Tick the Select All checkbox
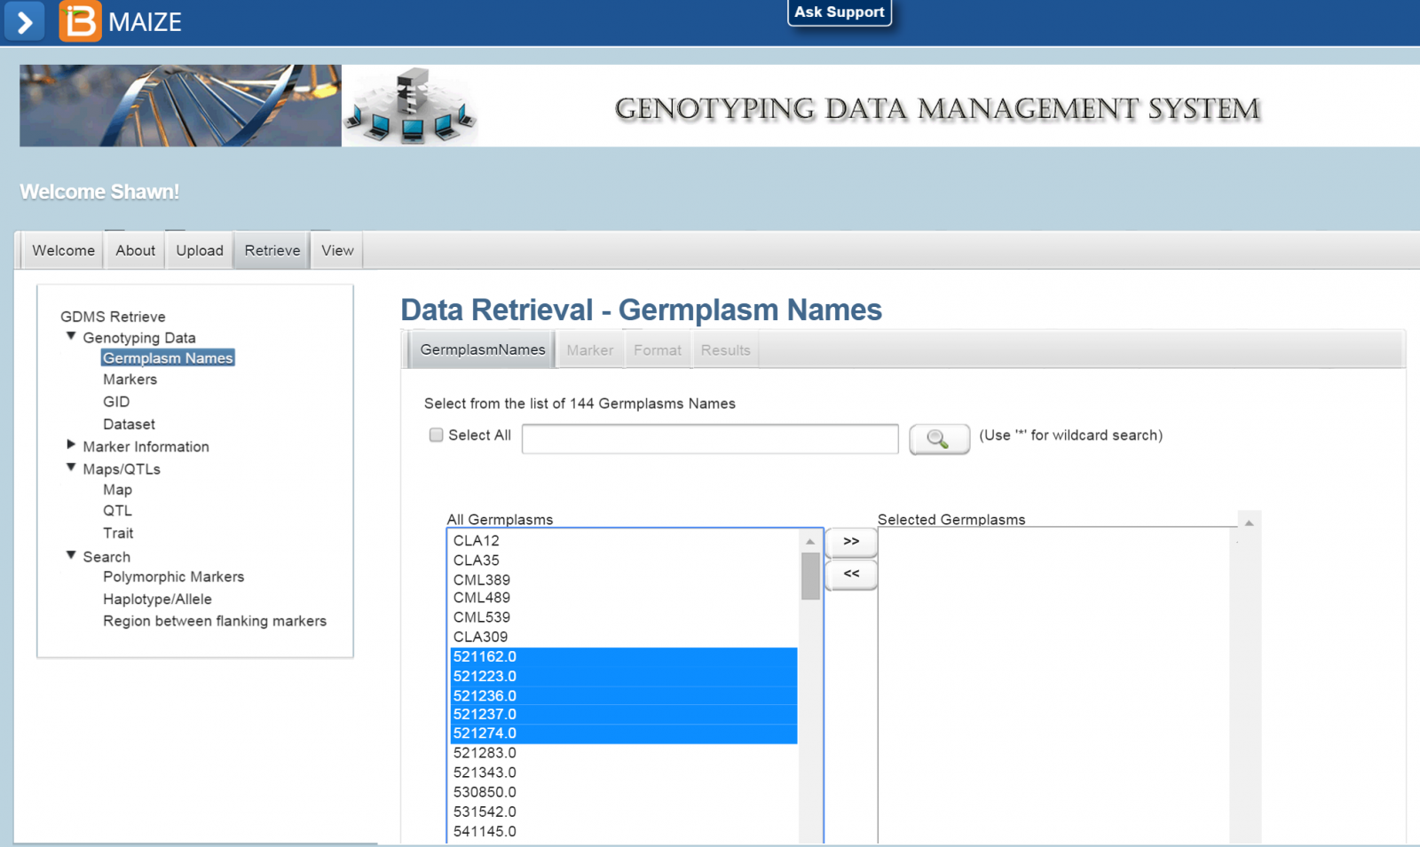Viewport: 1420px width, 847px height. 436,435
